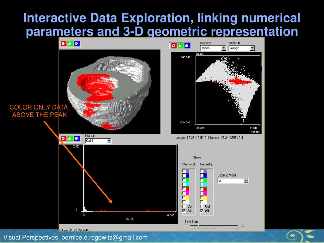Pick red brush button above scatter plot
324x243 pixels.
click(x=173, y=46)
